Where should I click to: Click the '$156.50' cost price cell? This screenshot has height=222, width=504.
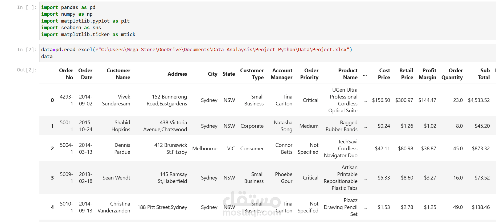[x=381, y=100]
